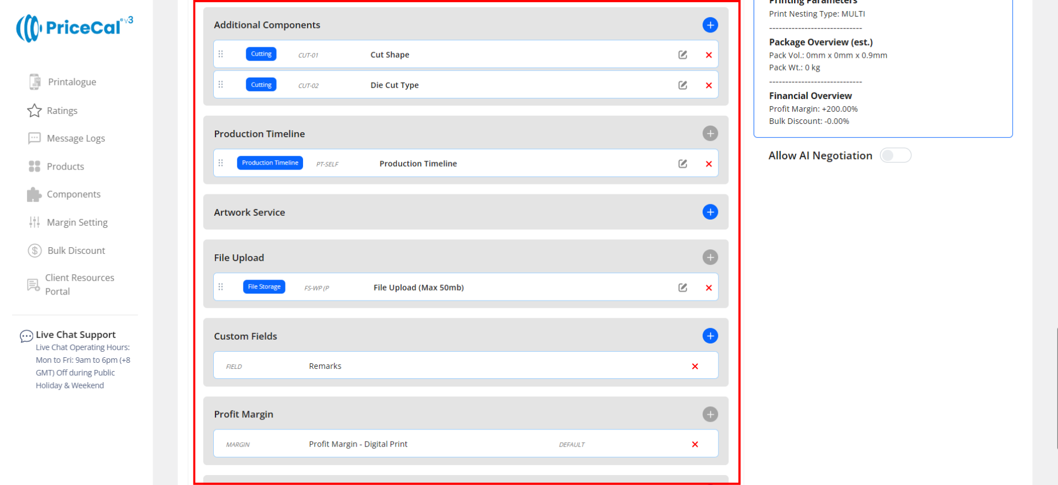Add a new Custom Field

(x=710, y=336)
